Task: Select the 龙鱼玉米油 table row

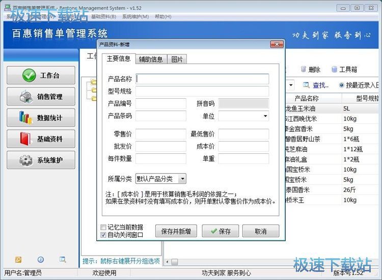Action: (332, 108)
